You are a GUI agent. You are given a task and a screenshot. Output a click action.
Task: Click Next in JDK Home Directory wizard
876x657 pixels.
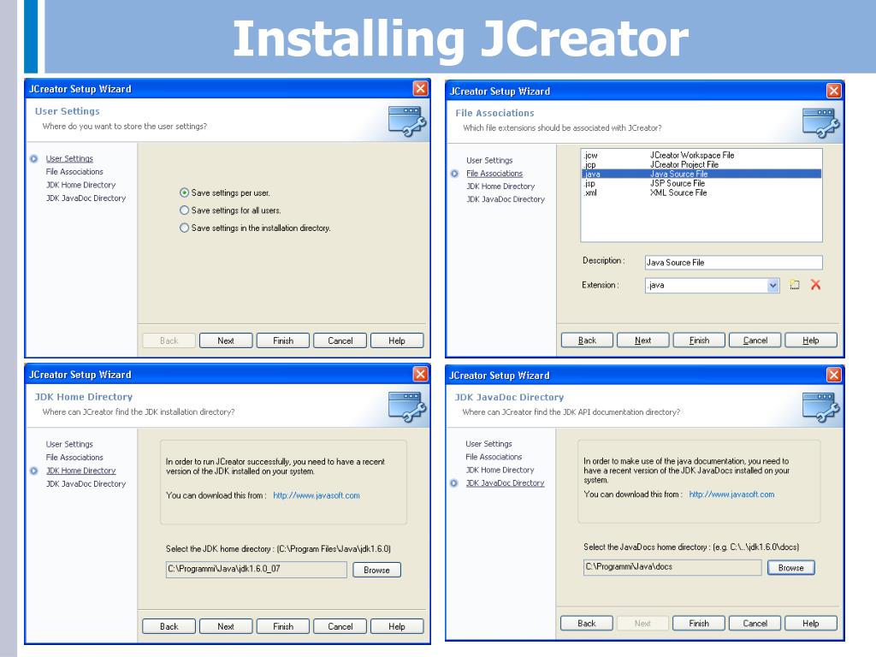click(x=226, y=626)
